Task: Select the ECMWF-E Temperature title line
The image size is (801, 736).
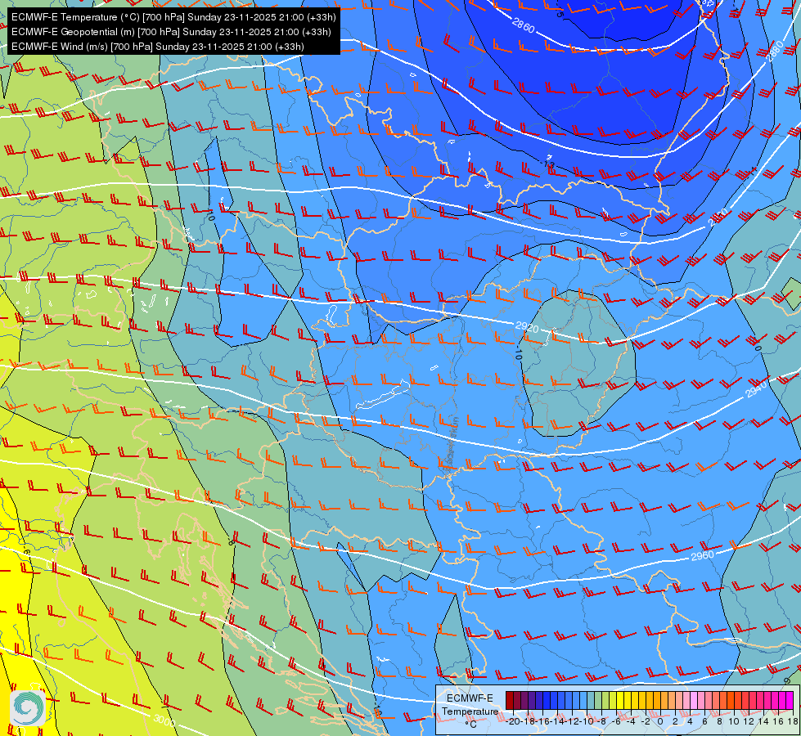Action: click(x=173, y=17)
